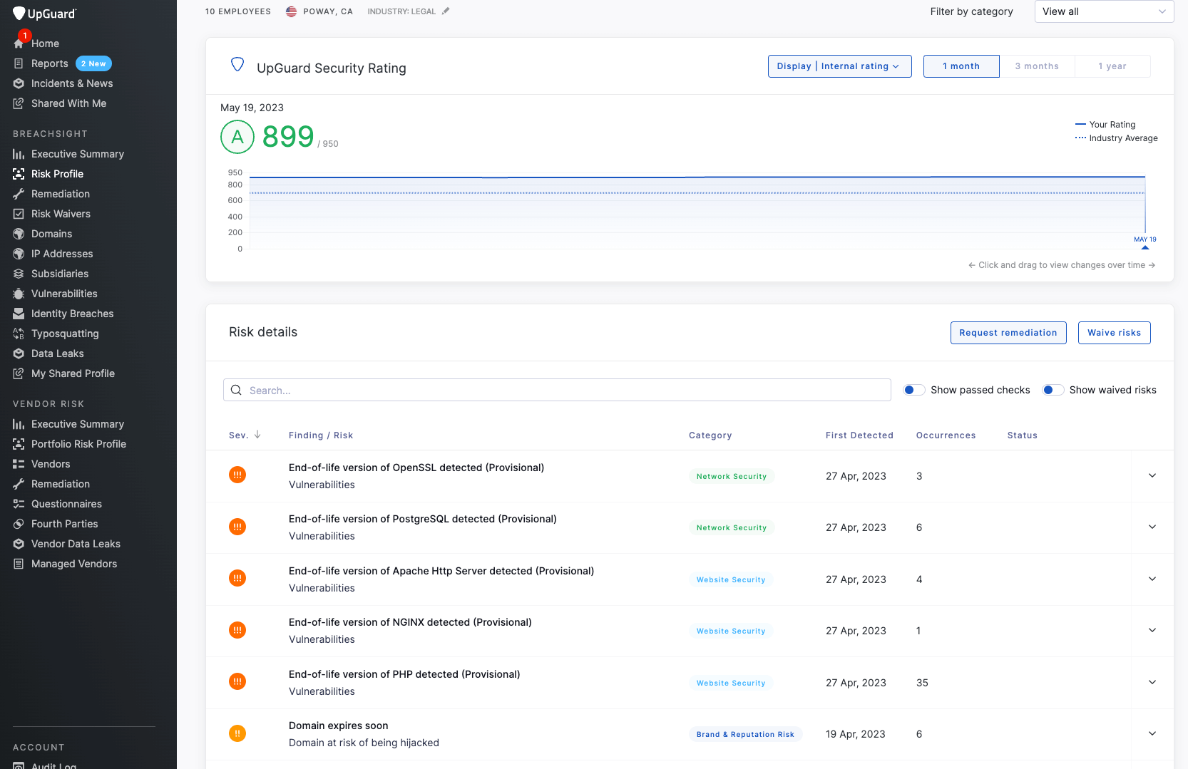Viewport: 1188px width, 769px height.
Task: Click the Portfolio Risk Profile icon
Action: pos(19,444)
